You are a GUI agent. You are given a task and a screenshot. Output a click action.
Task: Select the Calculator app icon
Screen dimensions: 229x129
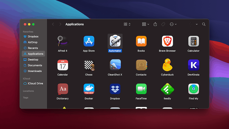coord(194,41)
